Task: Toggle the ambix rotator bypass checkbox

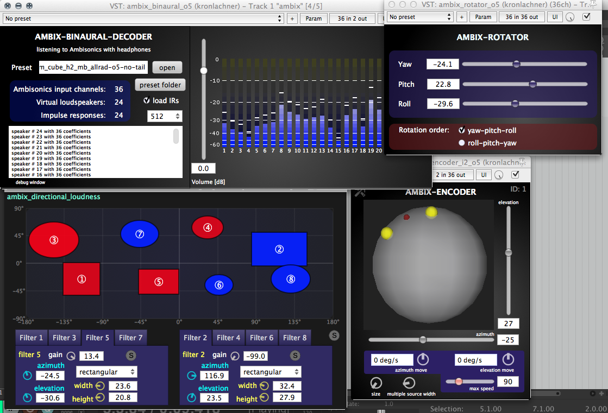Action: click(x=586, y=17)
